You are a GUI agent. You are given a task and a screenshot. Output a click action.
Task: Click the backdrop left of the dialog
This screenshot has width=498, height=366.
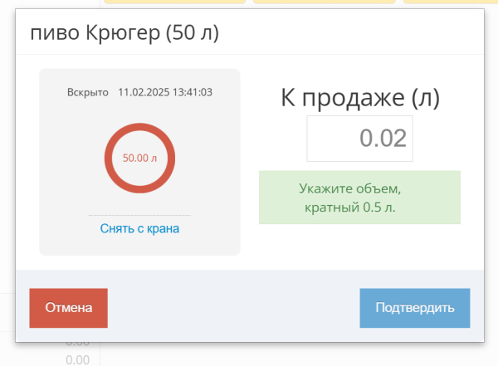coord(7,159)
